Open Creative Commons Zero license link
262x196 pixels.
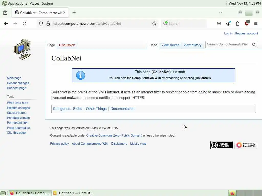click(114, 135)
